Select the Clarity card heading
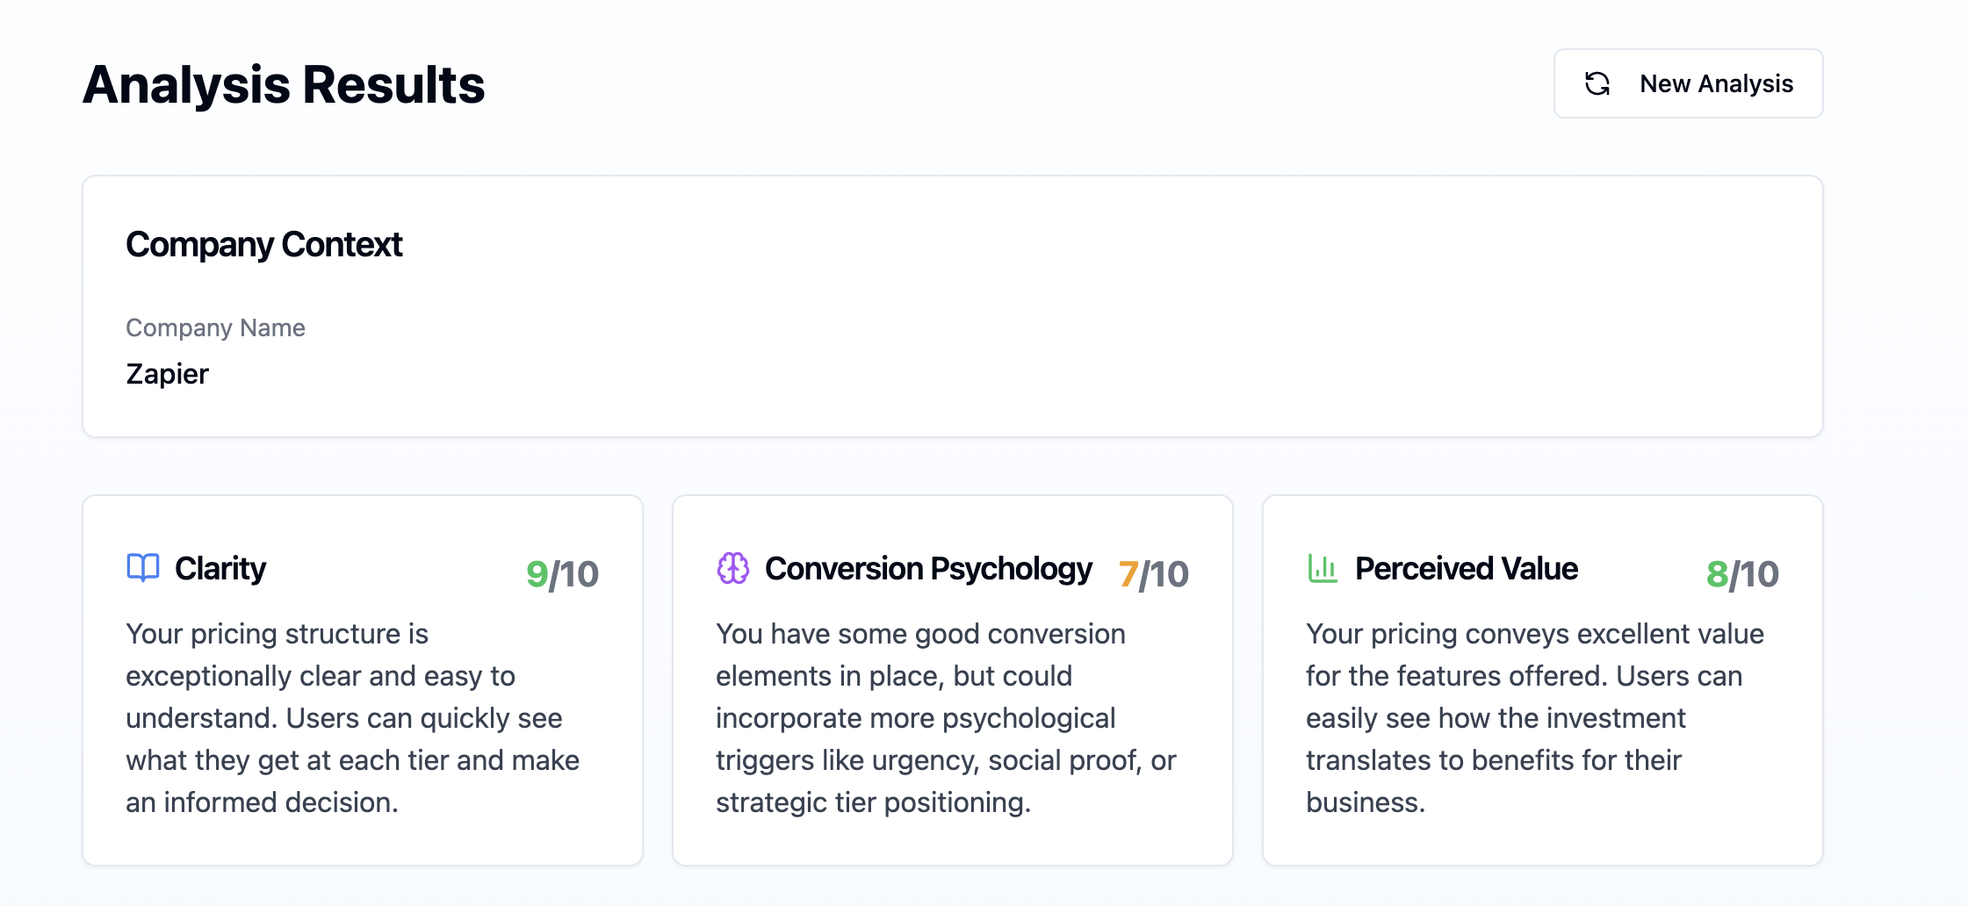 [x=220, y=568]
